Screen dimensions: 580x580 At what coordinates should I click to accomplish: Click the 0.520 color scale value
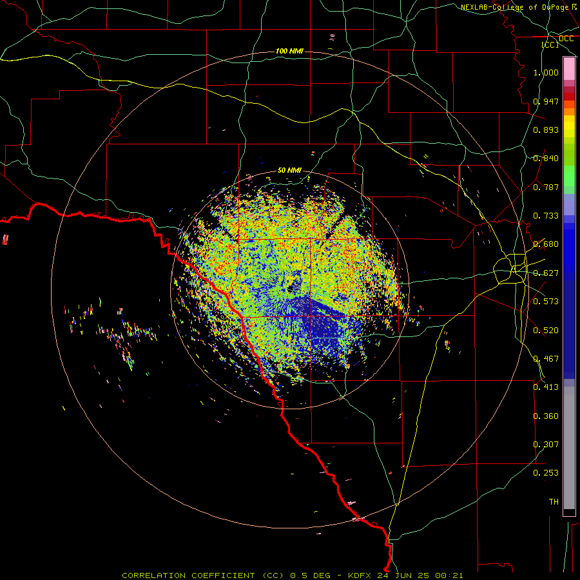point(546,331)
